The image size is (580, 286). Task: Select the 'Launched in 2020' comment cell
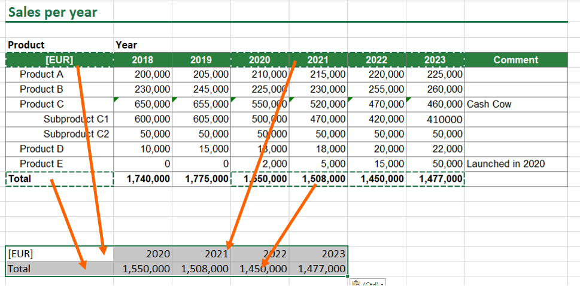[x=506, y=164]
